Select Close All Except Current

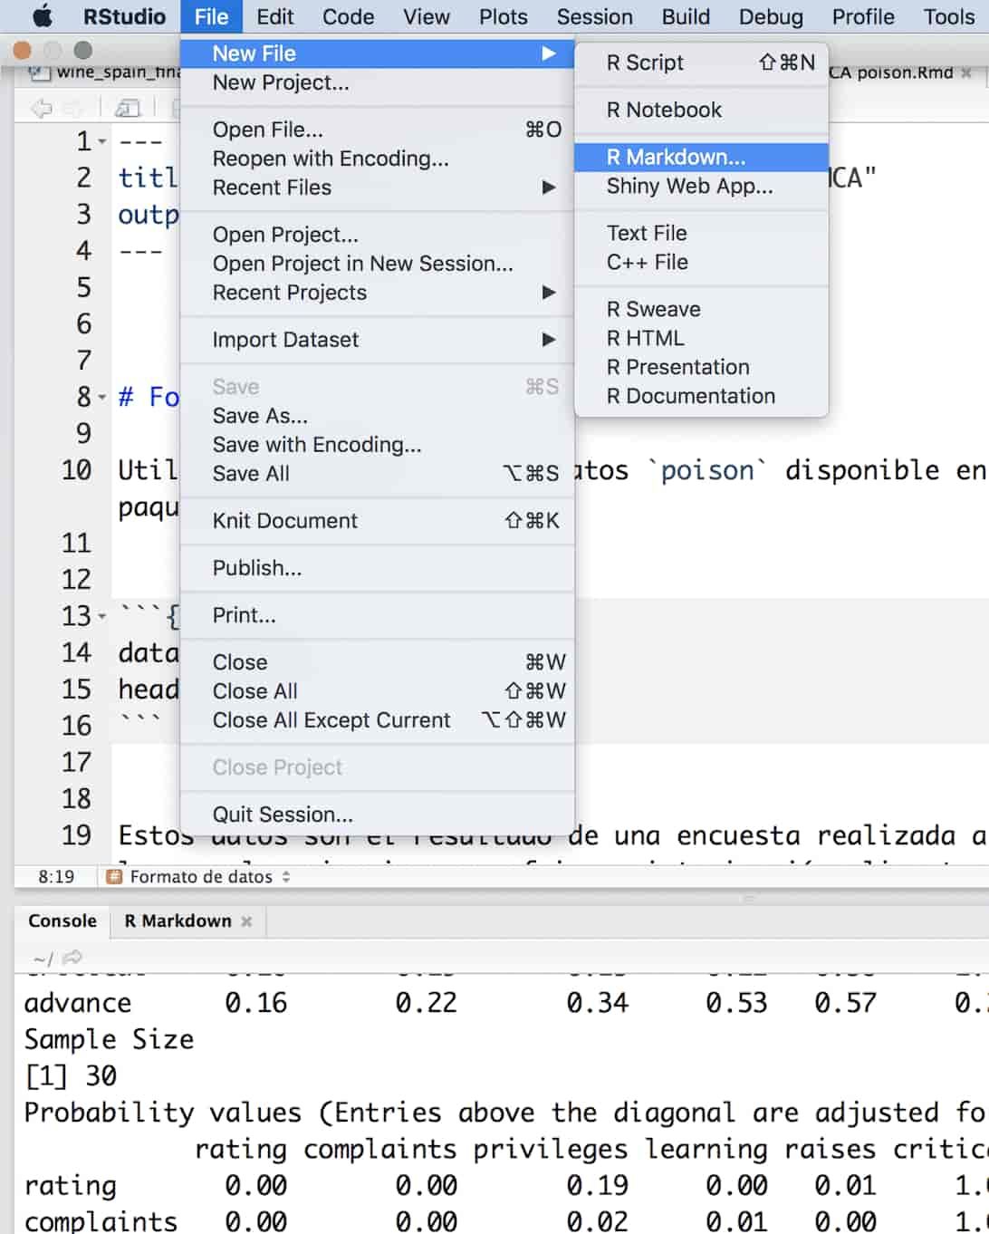click(378, 720)
